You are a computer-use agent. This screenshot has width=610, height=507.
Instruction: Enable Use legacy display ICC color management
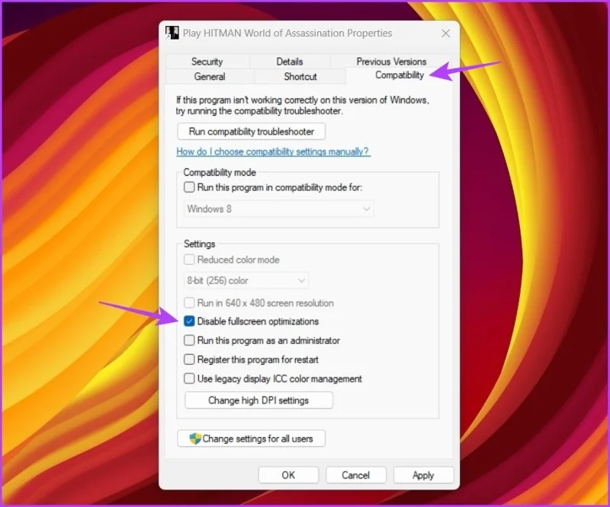189,378
